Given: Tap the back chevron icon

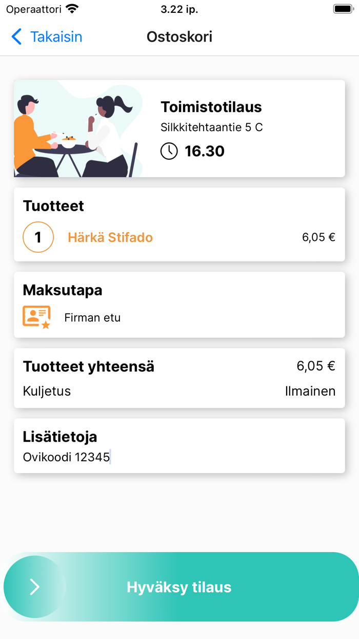Looking at the screenshot, I should click(x=16, y=37).
